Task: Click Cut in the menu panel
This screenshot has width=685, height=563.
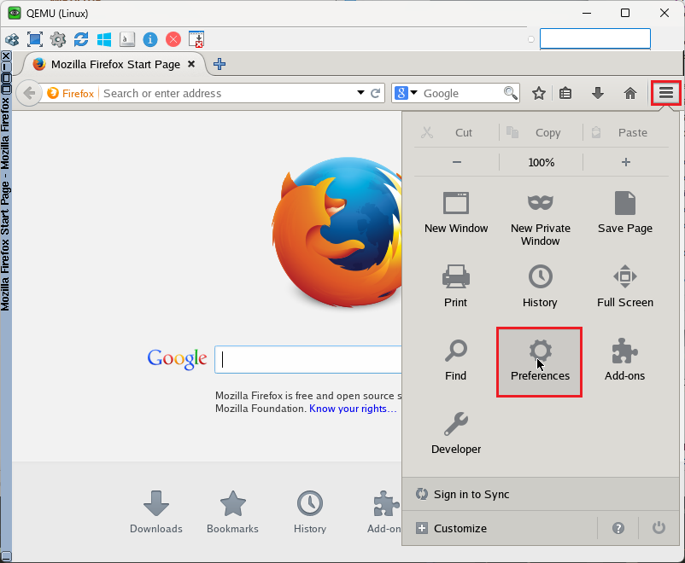Action: [x=455, y=133]
